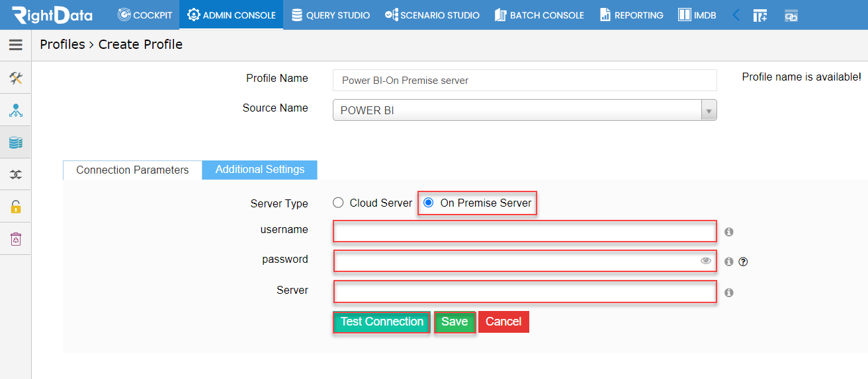Click the 'Profile name is available!' message
868x379 pixels.
click(801, 77)
